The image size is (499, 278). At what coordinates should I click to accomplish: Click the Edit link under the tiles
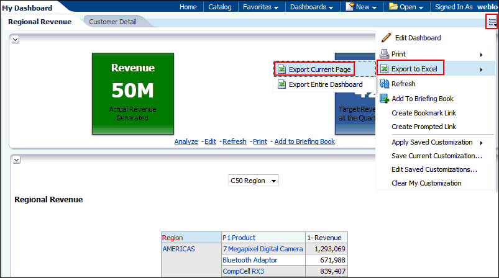[x=210, y=141]
